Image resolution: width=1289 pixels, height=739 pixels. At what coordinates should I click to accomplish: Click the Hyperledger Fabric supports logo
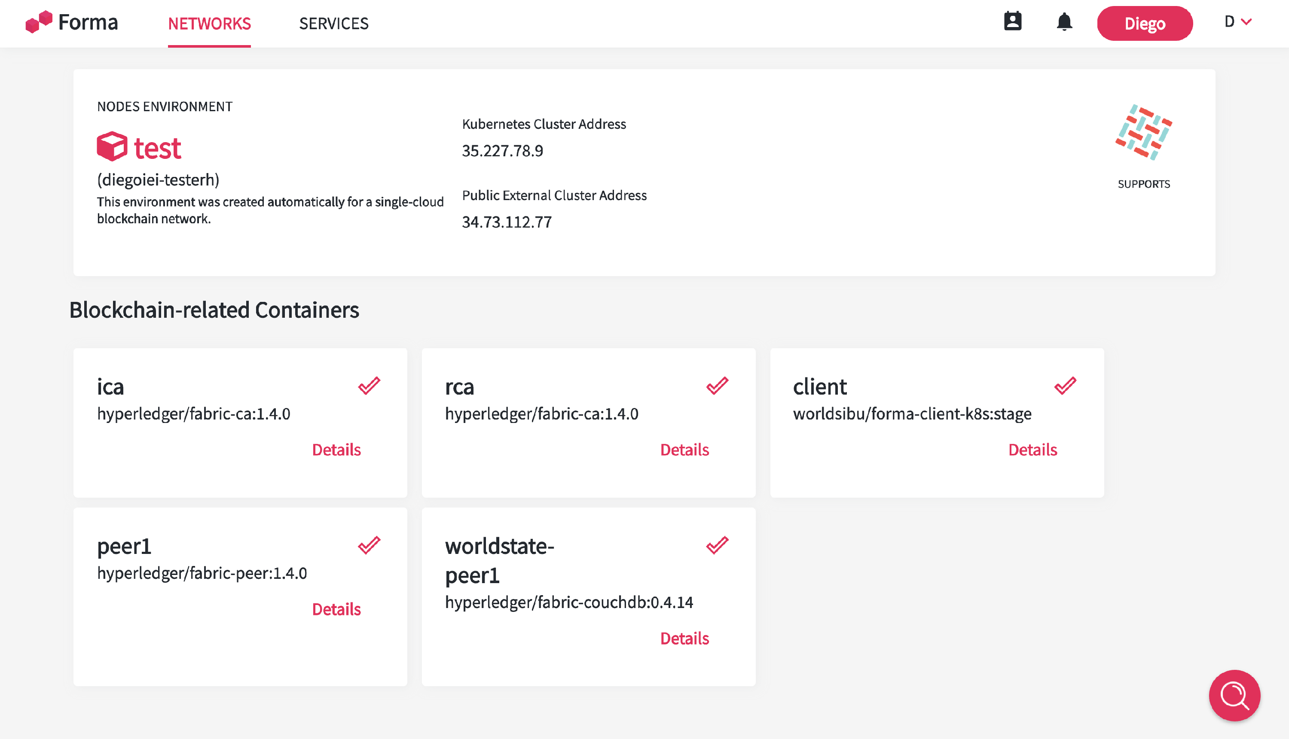tap(1144, 133)
